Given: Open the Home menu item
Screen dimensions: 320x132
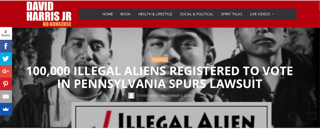Looking at the screenshot, I should click(x=108, y=14).
